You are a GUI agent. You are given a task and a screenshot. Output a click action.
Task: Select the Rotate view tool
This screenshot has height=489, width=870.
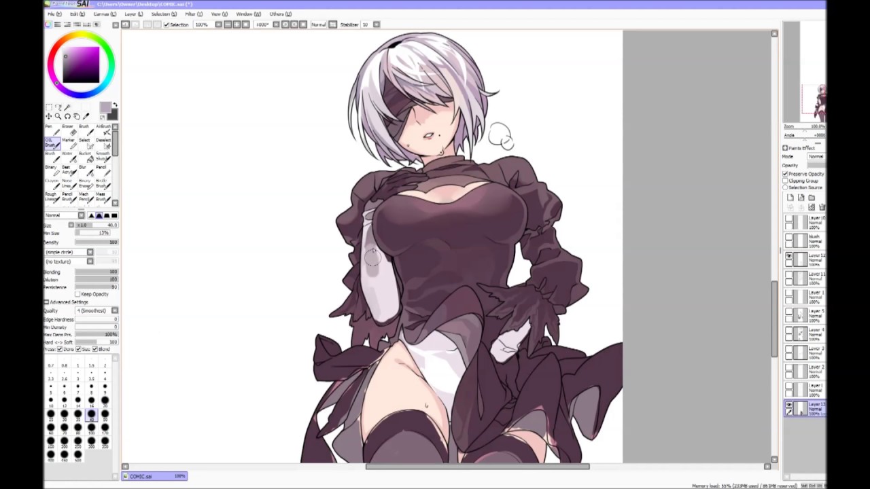67,117
